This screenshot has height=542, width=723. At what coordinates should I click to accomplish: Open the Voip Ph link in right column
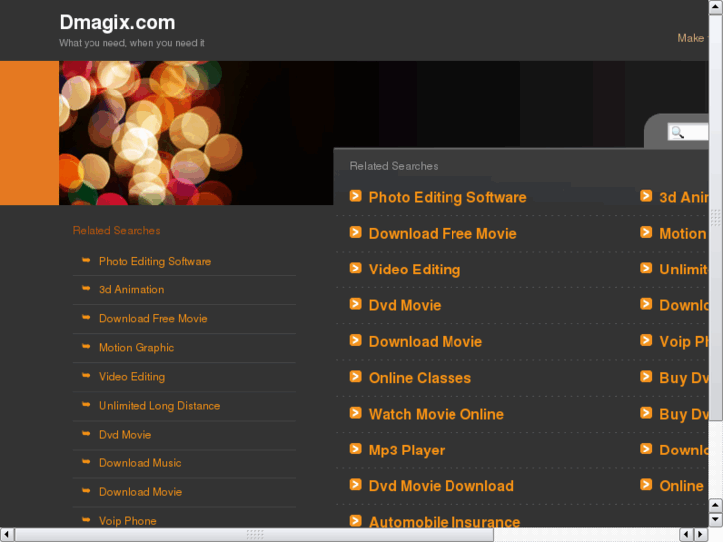click(x=684, y=342)
